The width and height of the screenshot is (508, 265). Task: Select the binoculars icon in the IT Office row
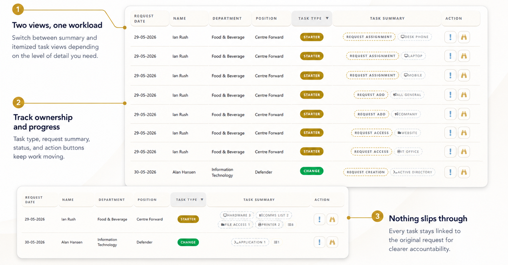coord(464,152)
